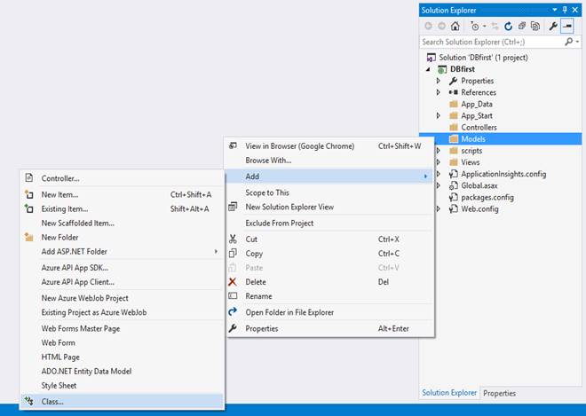
Task: Select the Solution 'DBfirst' node
Action: point(483,58)
